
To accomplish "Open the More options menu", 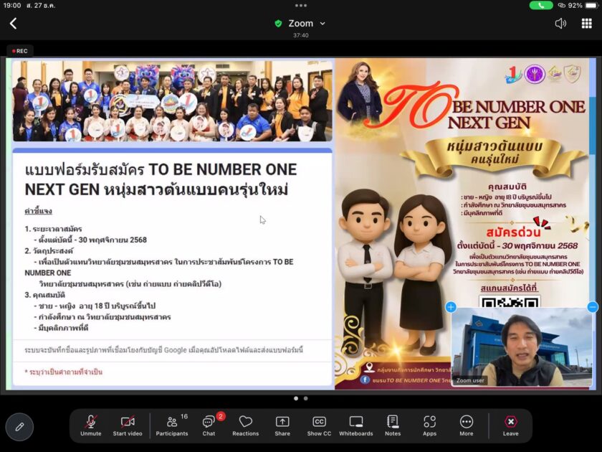I will point(467,425).
